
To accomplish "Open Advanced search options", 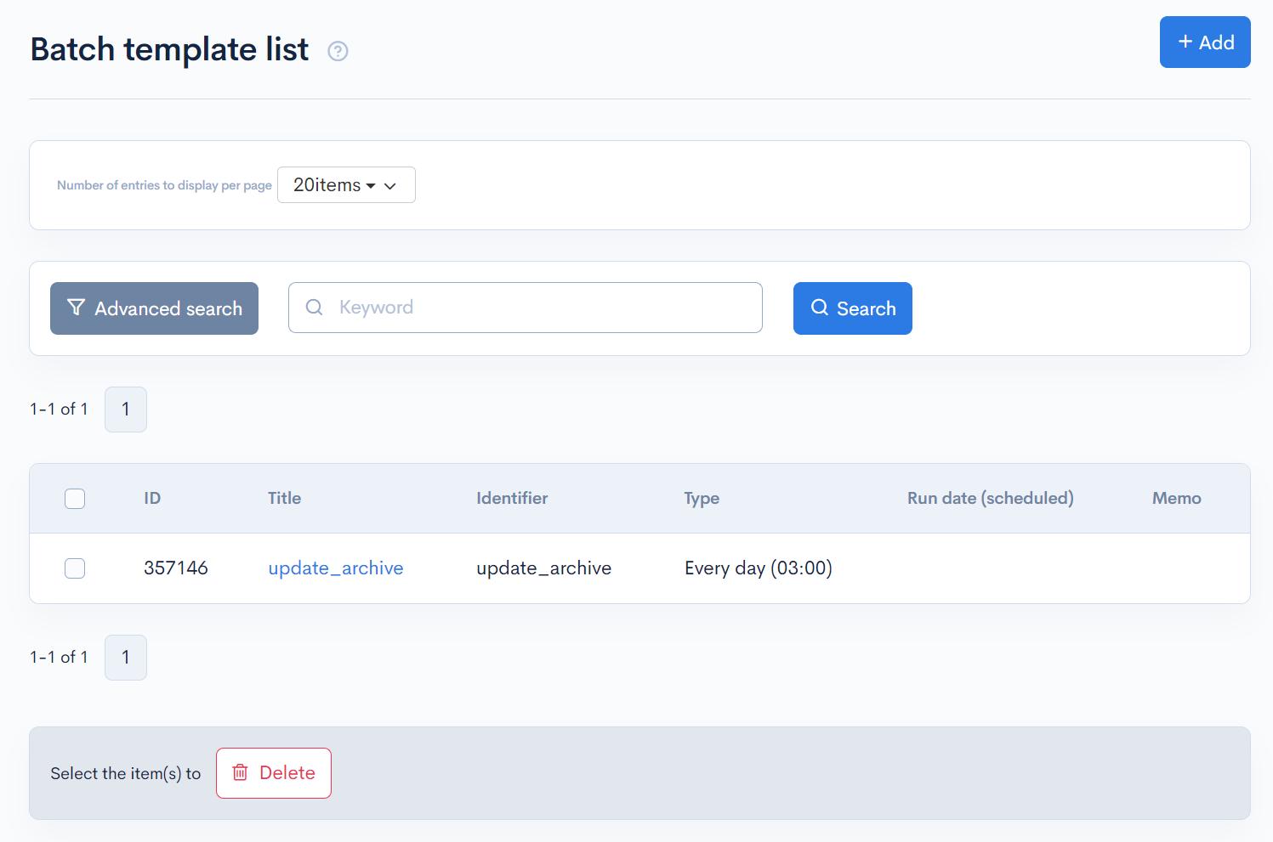I will pyautogui.click(x=154, y=308).
